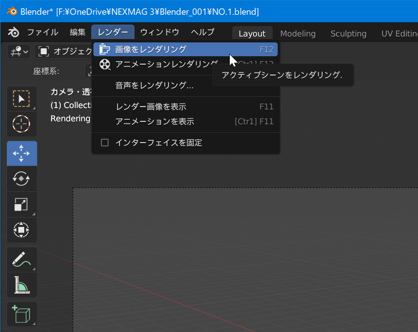Choose アニメーションを表示 menu entry
418x332 pixels.
[185, 122]
